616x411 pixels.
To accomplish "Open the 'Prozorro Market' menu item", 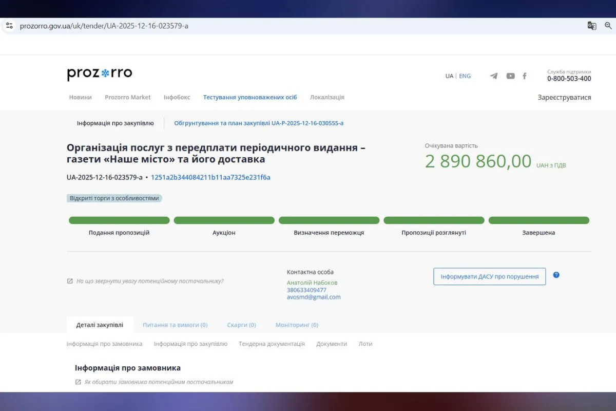I will (128, 97).
